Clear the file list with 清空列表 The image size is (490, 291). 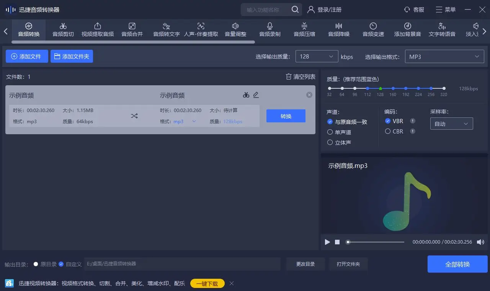tap(301, 76)
